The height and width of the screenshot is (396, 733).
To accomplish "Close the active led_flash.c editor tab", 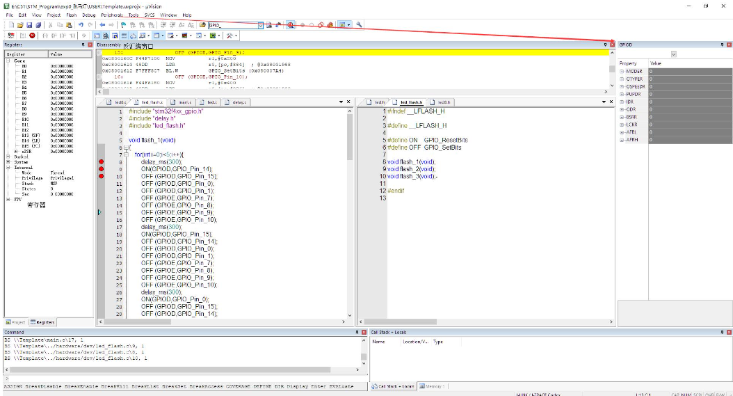I will [348, 102].
